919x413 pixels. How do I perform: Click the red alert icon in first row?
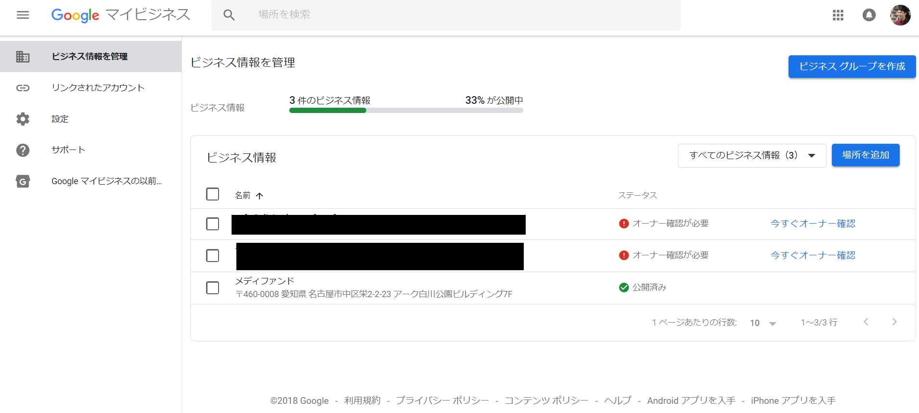pyautogui.click(x=624, y=224)
